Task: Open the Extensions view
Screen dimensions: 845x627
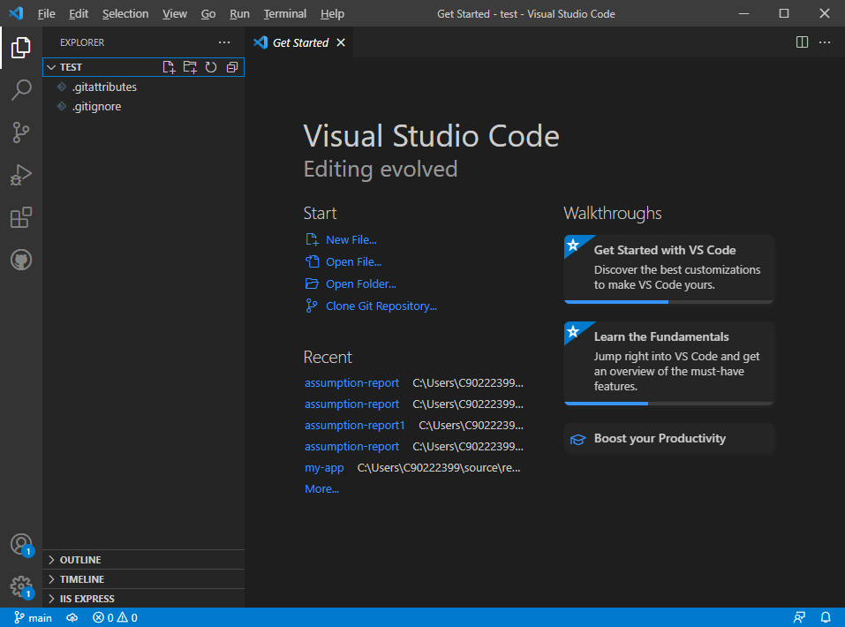Action: (x=21, y=217)
